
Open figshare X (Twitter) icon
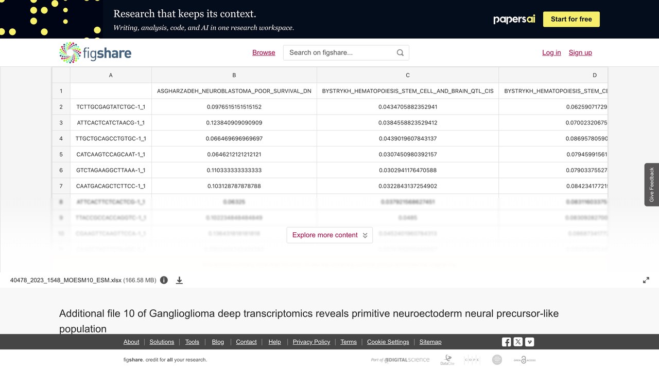pyautogui.click(x=518, y=342)
